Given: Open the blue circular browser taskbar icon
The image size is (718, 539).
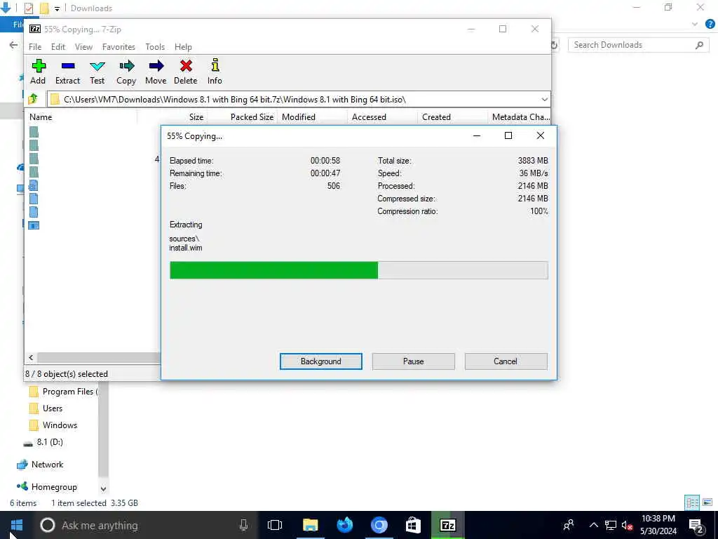Looking at the screenshot, I should [379, 525].
